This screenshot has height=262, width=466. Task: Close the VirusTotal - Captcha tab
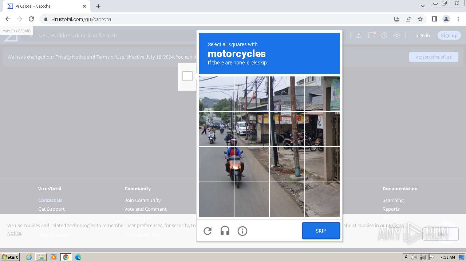(x=84, y=6)
